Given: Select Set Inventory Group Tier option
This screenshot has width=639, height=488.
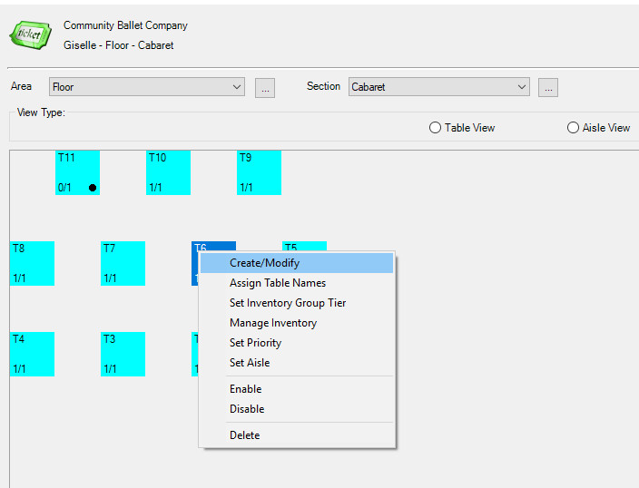Looking at the screenshot, I should (287, 303).
